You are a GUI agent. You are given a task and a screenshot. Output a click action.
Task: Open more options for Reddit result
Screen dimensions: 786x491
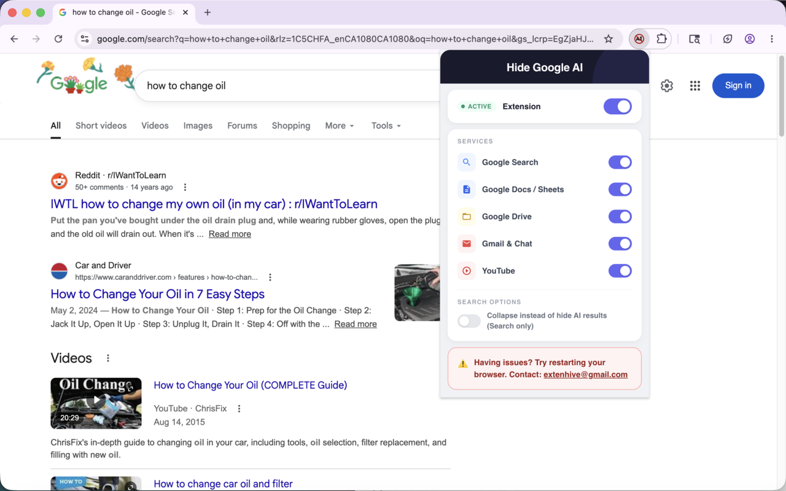point(185,187)
